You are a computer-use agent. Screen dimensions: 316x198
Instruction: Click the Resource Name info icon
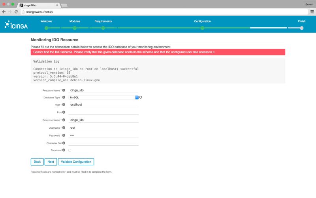point(64,90)
